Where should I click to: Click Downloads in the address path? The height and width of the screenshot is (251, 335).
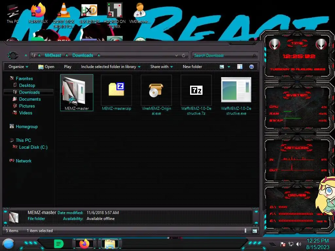pos(83,56)
